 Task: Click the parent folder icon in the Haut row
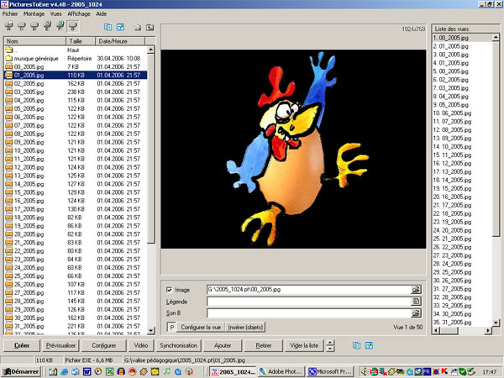click(x=8, y=50)
